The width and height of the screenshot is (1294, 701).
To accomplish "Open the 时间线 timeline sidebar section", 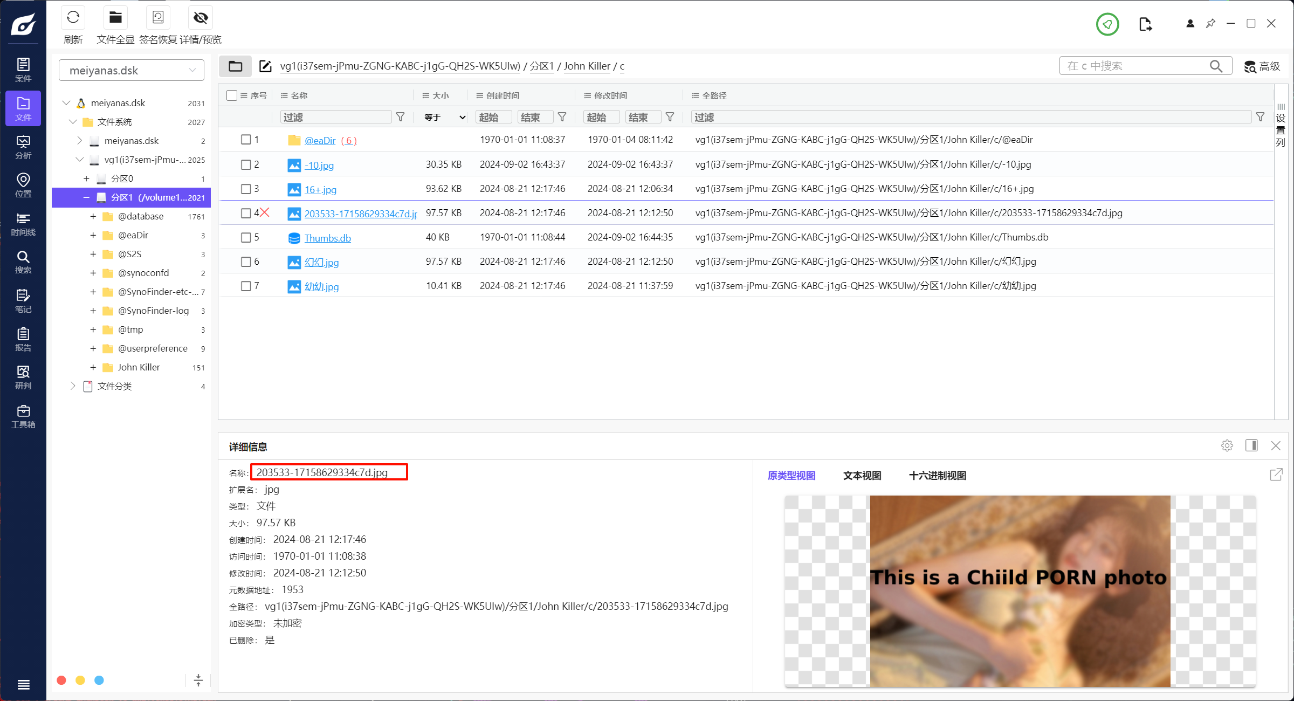I will click(23, 224).
